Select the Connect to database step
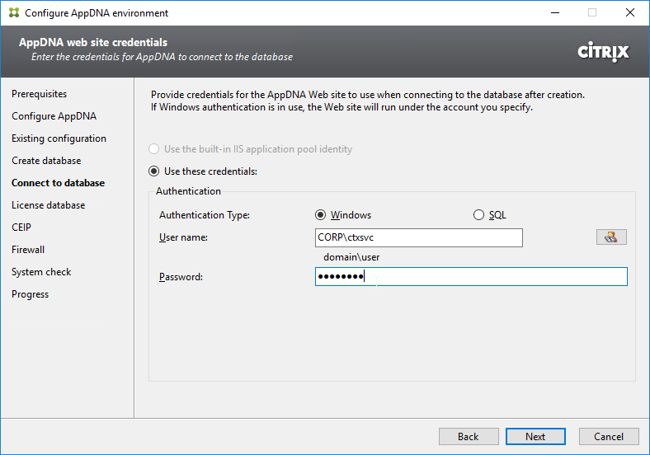 pos(58,183)
